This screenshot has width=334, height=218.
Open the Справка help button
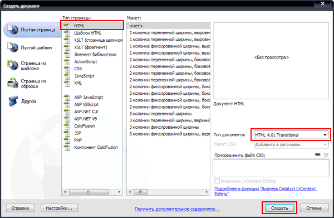point(20,208)
